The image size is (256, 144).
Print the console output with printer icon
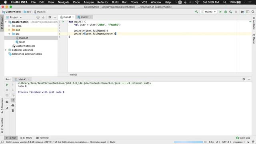click(x=13, y=106)
